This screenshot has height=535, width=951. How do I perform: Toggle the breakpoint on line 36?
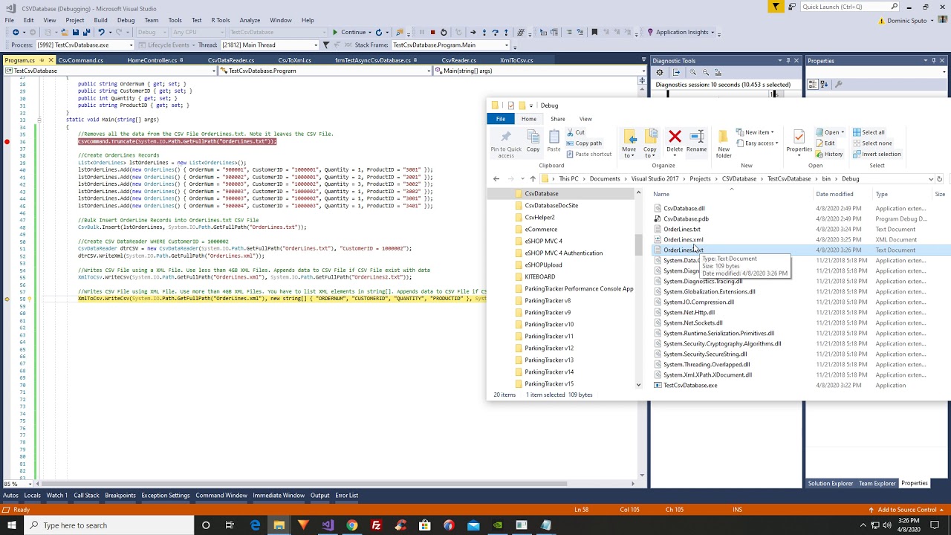click(x=7, y=141)
